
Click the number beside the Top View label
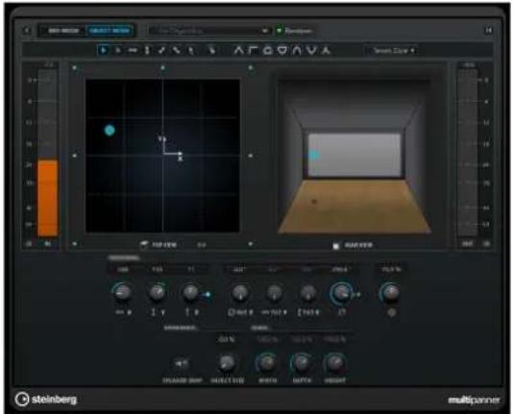[x=202, y=245]
